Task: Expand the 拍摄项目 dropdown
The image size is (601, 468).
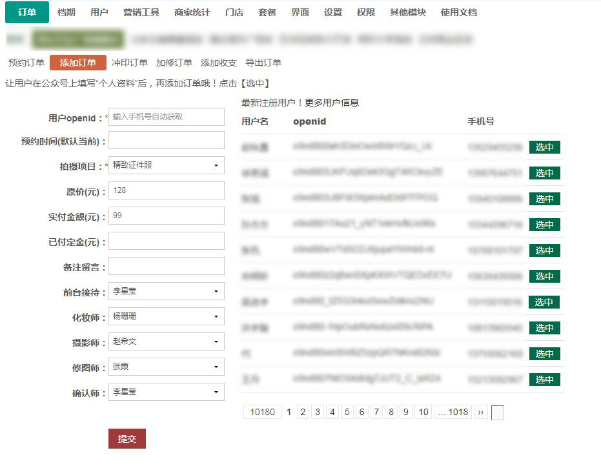Action: (x=167, y=165)
